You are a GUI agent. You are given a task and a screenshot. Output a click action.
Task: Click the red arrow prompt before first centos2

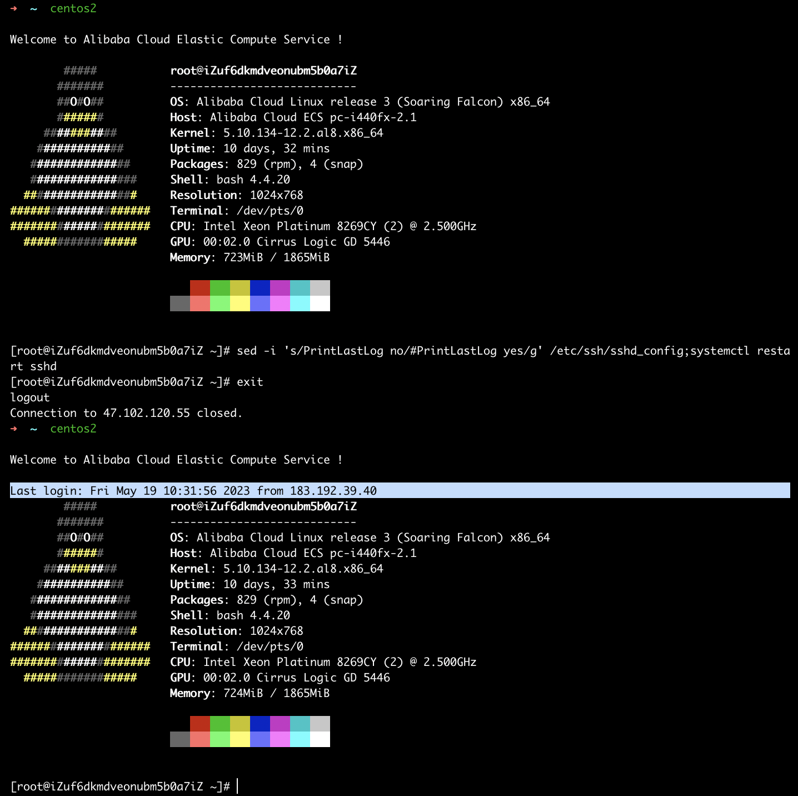[x=14, y=8]
